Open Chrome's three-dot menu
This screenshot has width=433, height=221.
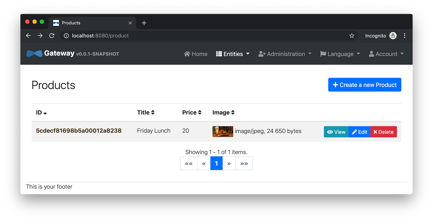(x=404, y=36)
